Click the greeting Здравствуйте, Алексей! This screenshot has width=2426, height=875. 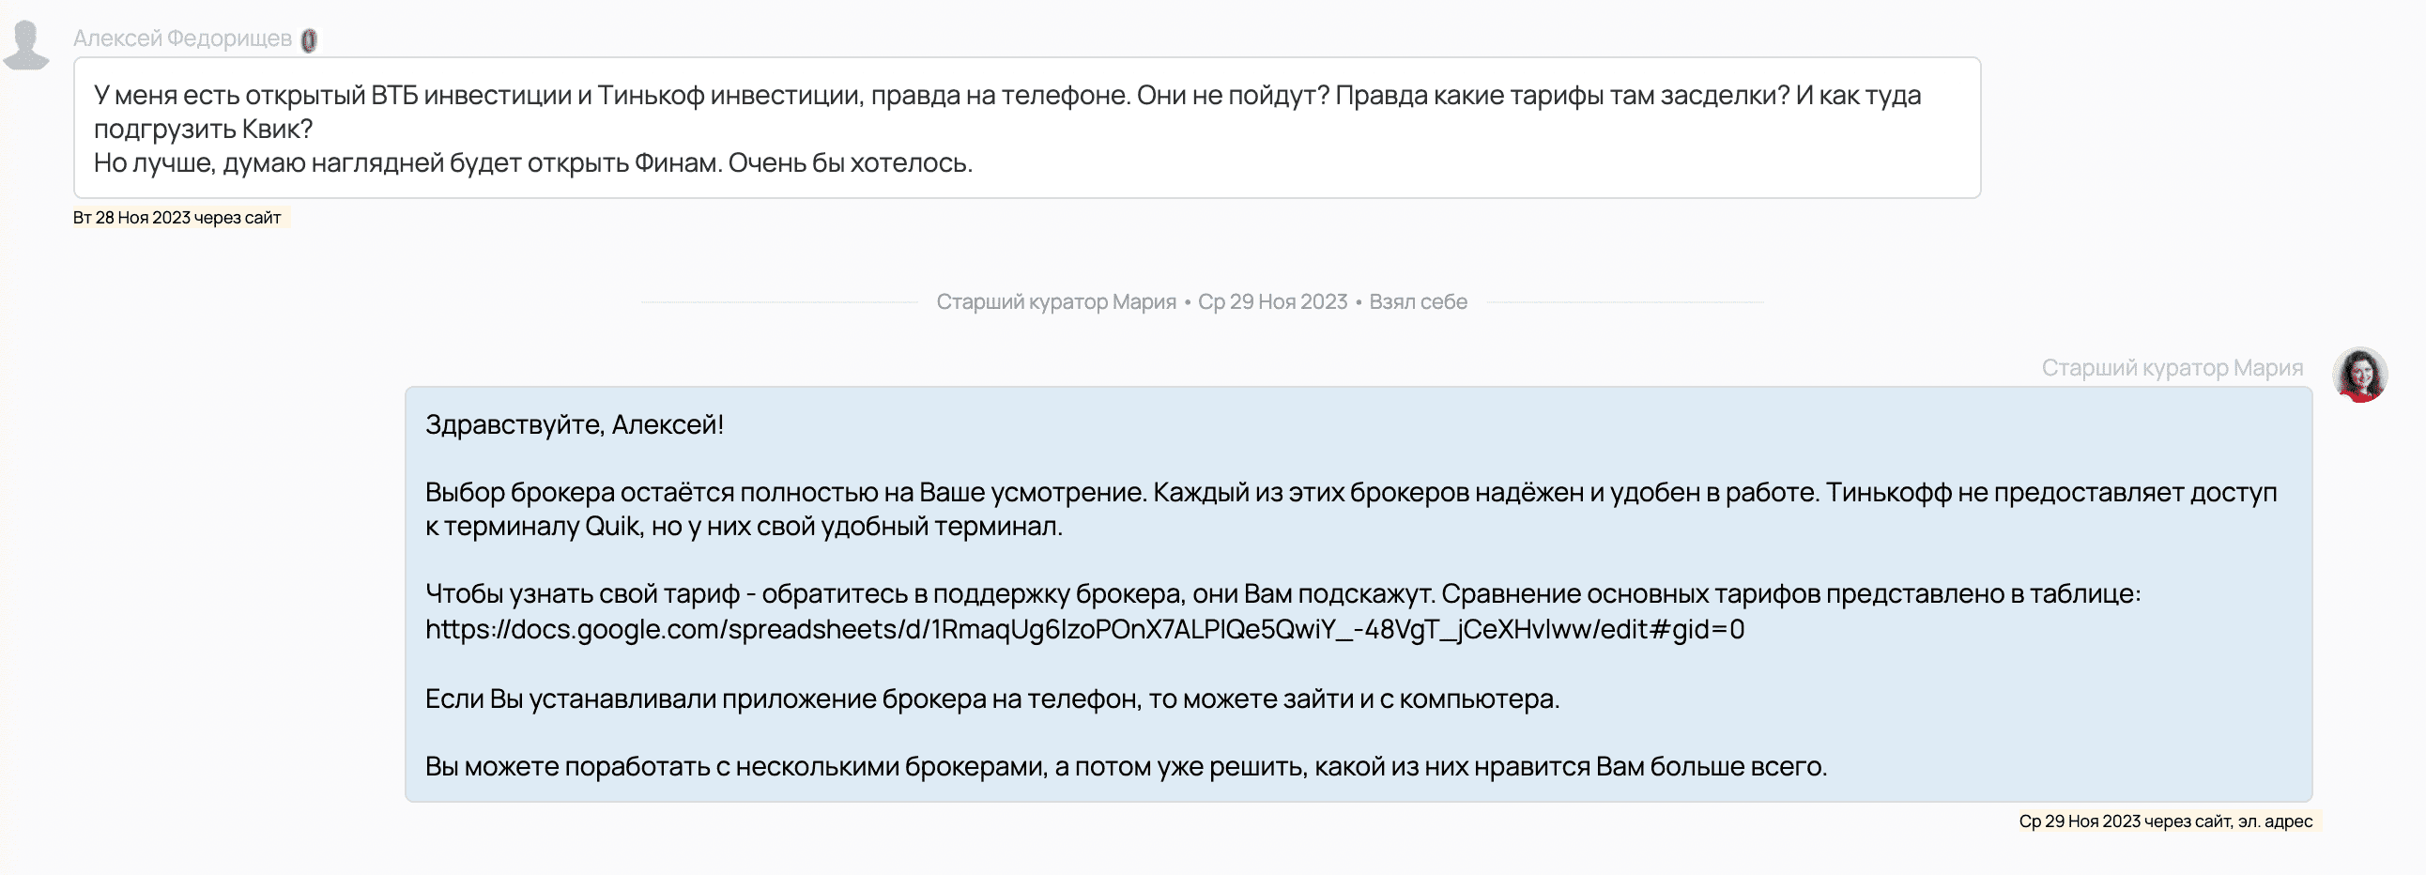(575, 424)
